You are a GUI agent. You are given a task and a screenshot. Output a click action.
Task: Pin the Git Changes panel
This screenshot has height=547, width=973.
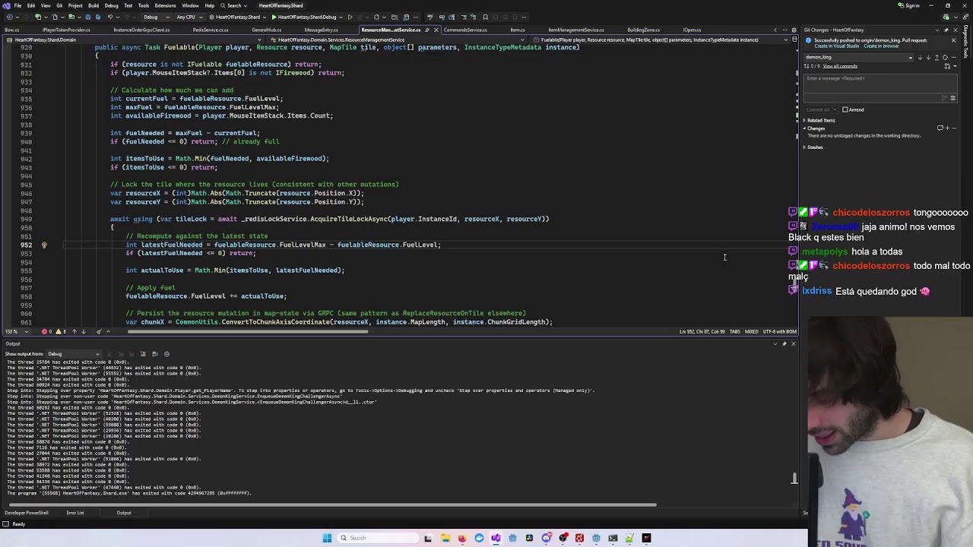(946, 30)
